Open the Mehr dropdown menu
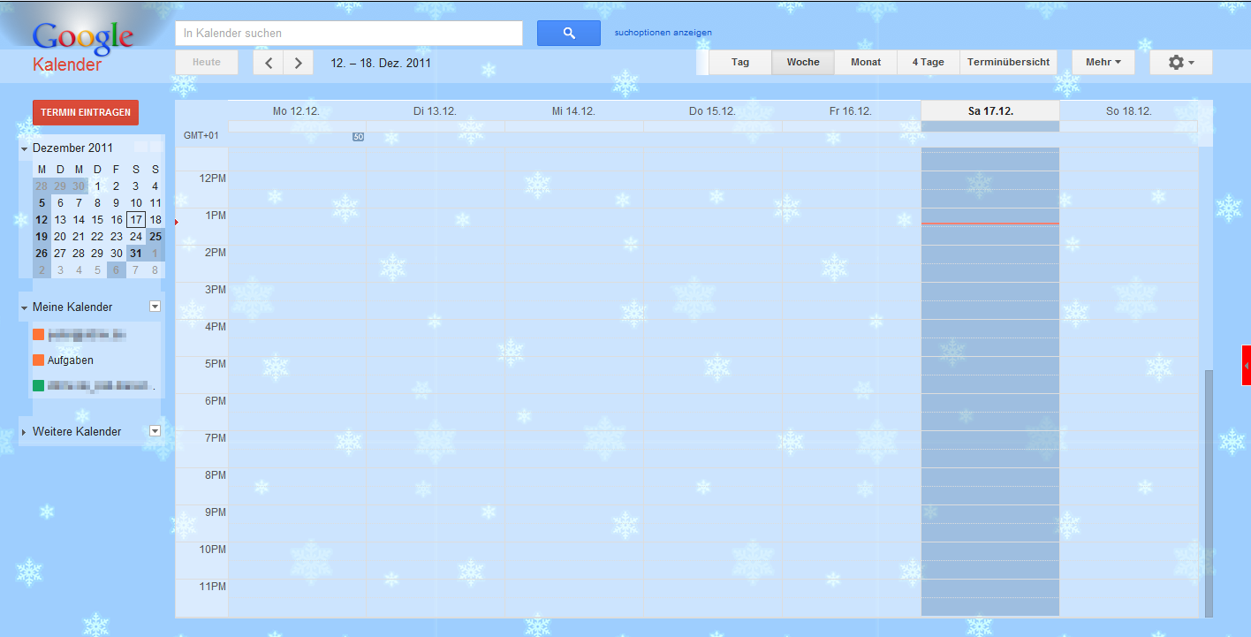Image resolution: width=1251 pixels, height=637 pixels. pos(1103,63)
